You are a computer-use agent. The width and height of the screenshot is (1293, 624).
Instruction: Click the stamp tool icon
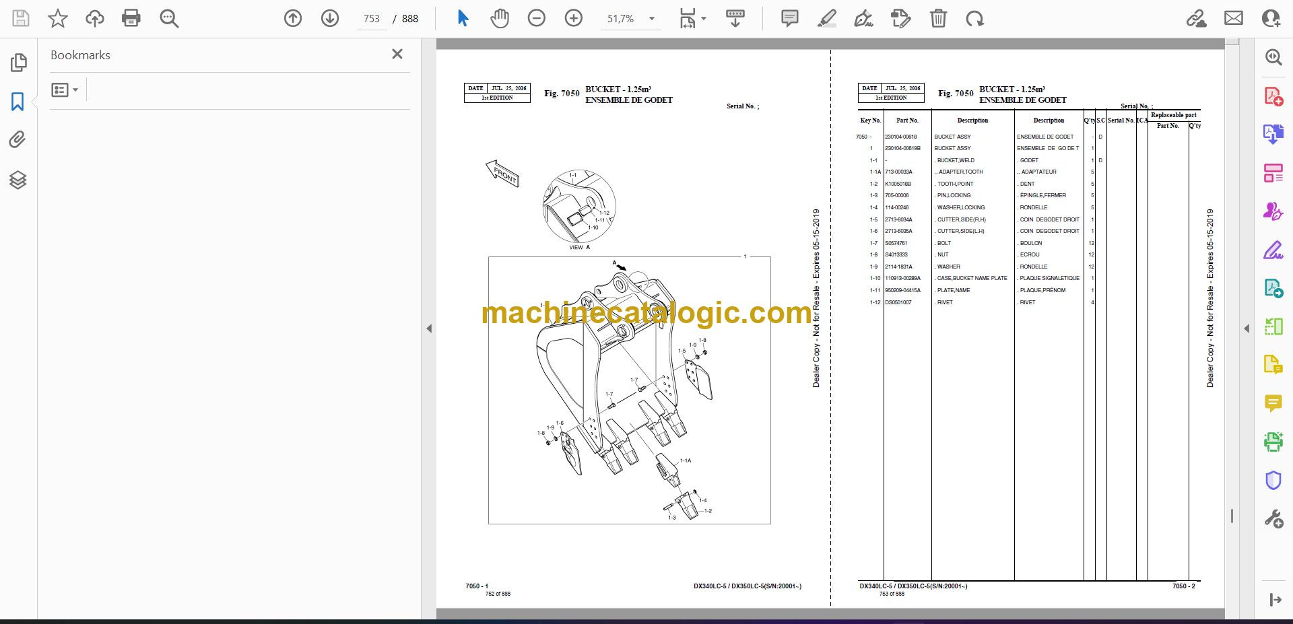(901, 18)
